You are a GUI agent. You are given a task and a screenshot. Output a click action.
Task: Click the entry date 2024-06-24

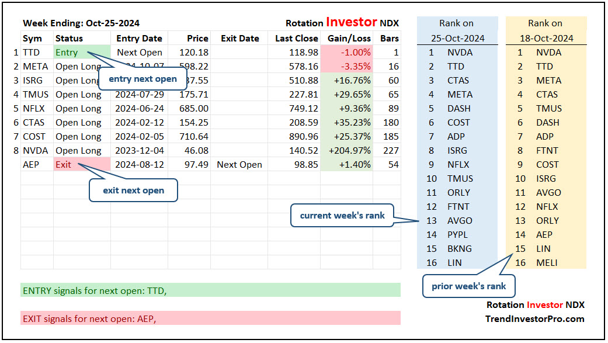tap(140, 108)
